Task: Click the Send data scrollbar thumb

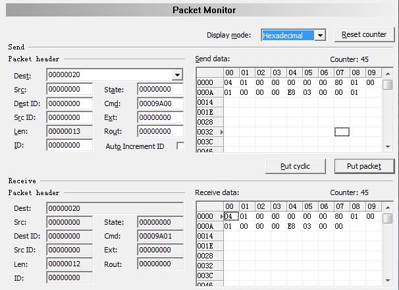Action: [388, 84]
